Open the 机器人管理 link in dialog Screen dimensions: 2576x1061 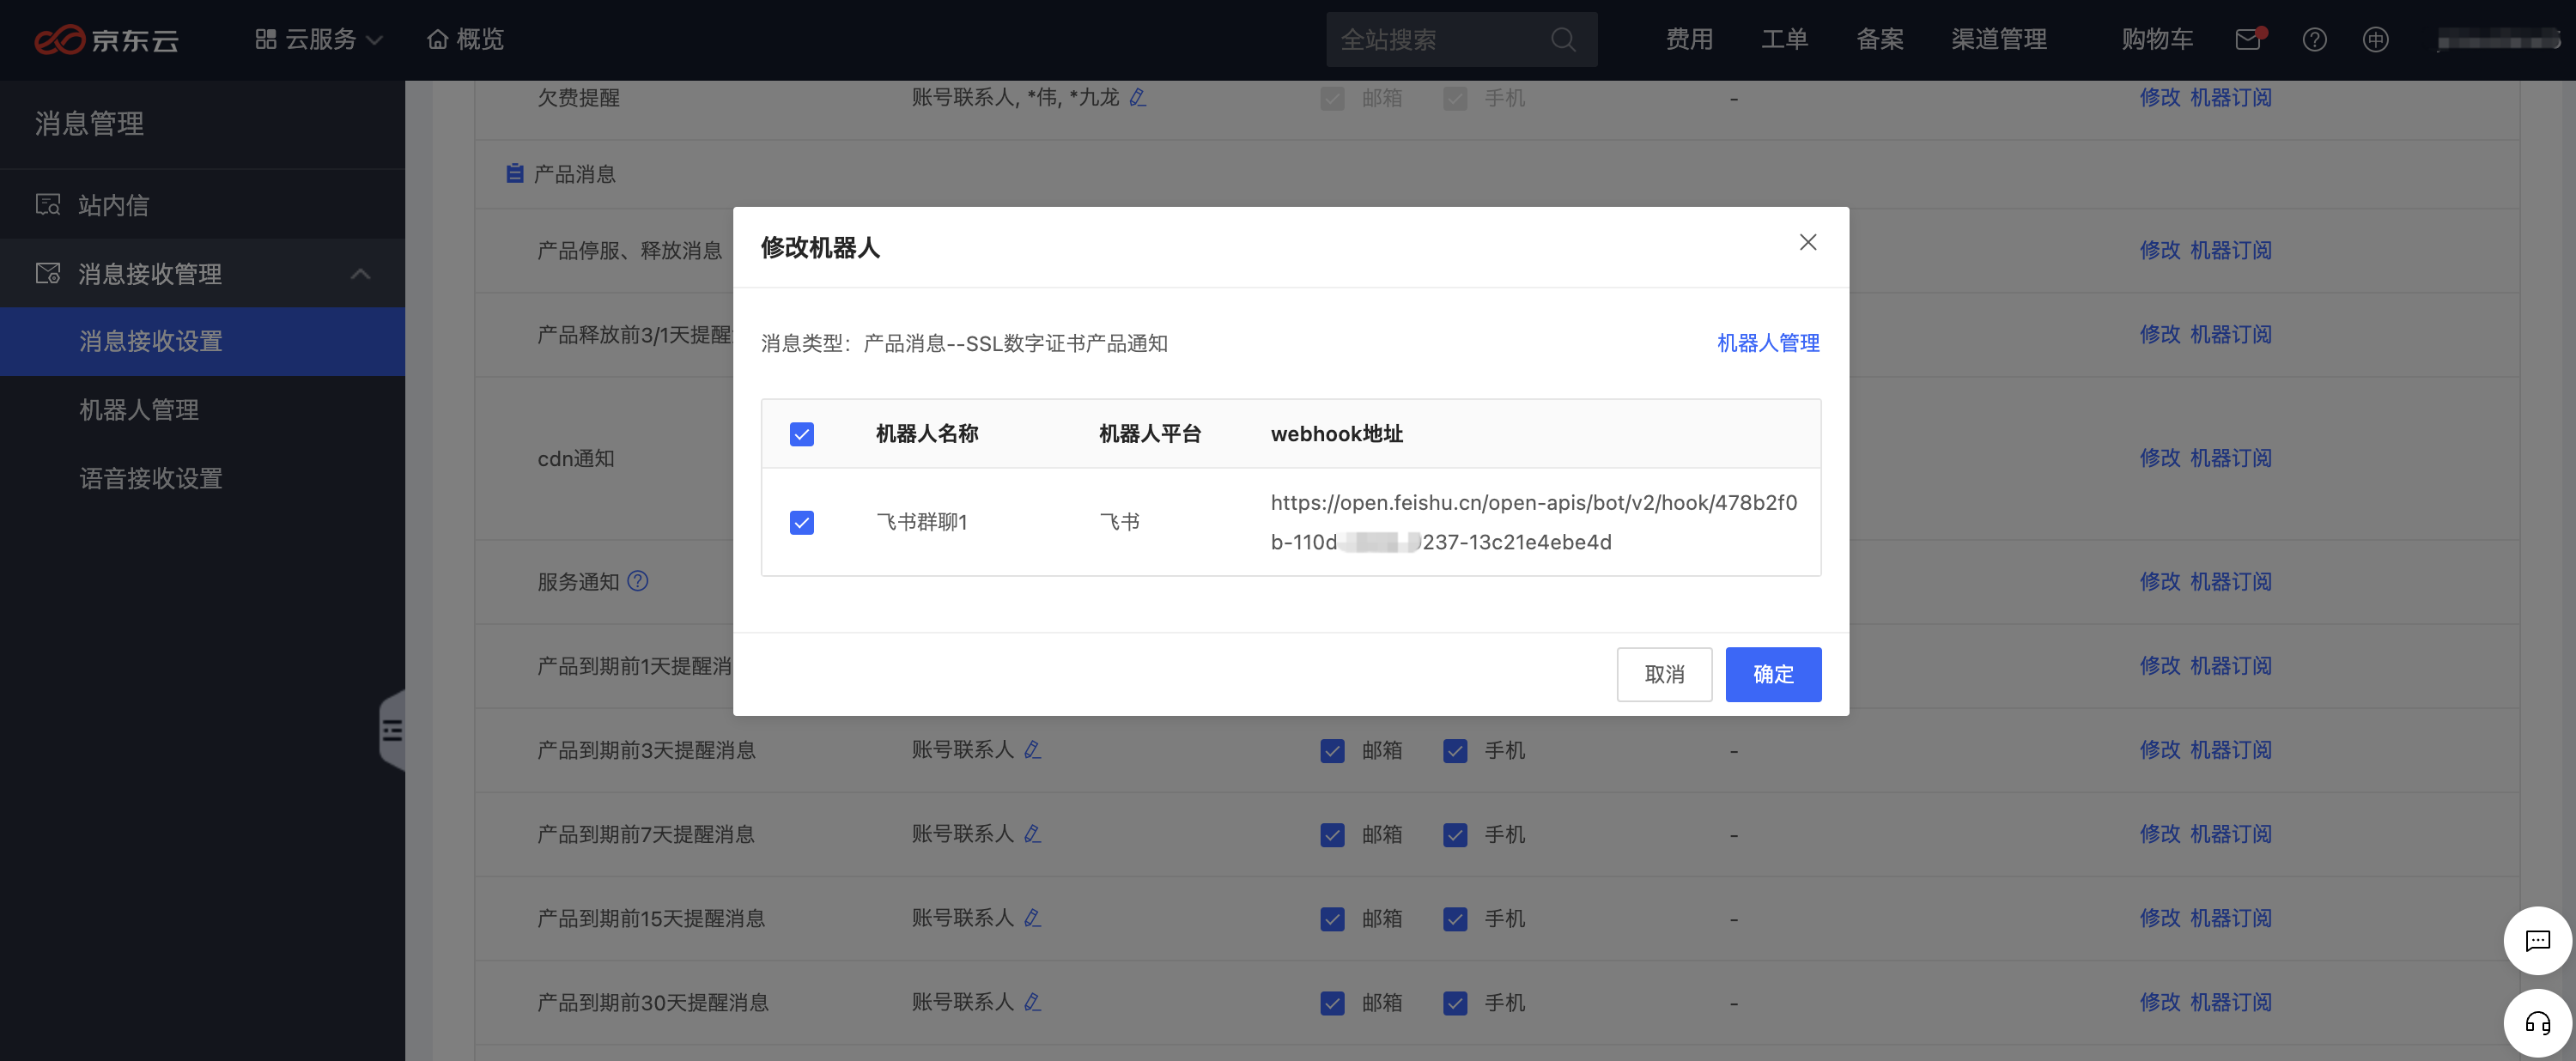pos(1768,343)
